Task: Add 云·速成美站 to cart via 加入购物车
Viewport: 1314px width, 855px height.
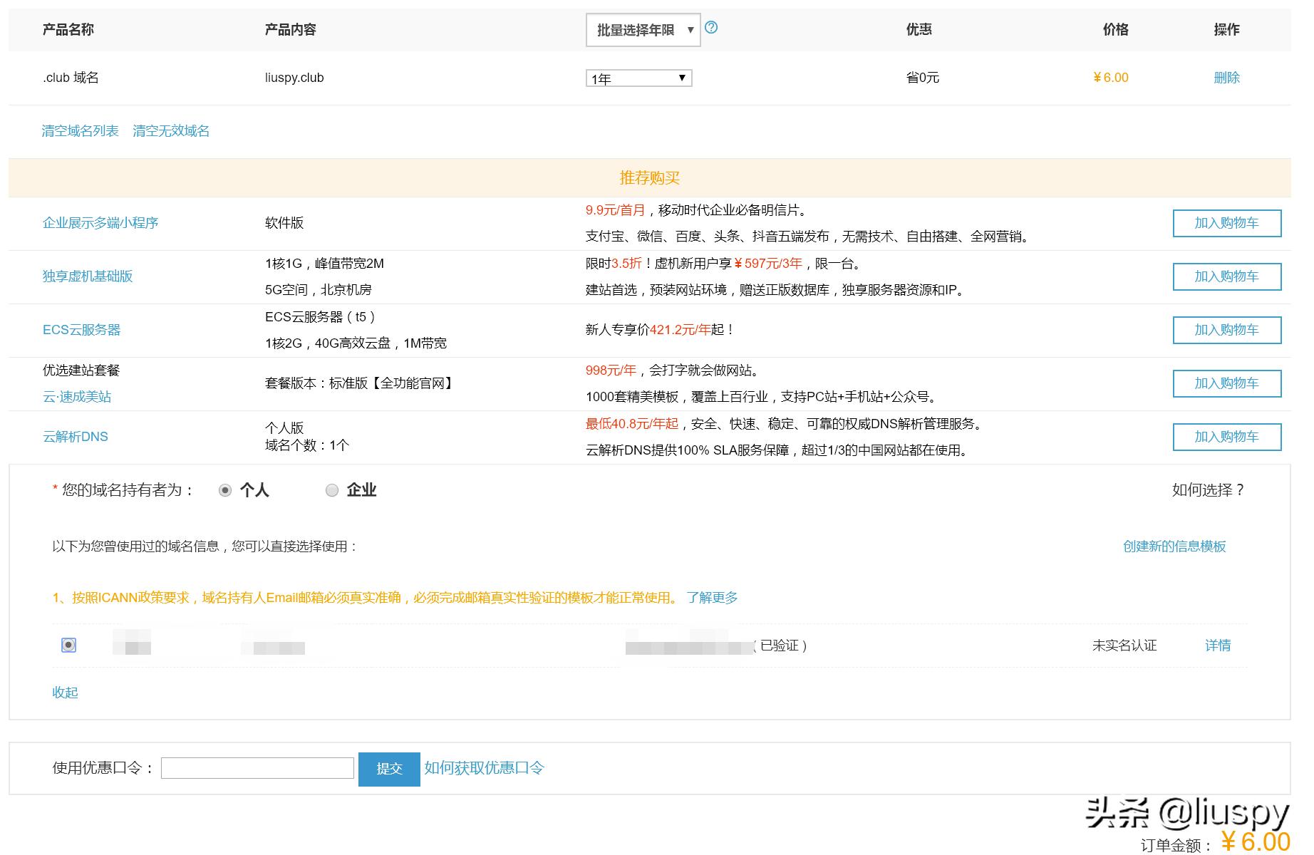Action: click(x=1226, y=383)
